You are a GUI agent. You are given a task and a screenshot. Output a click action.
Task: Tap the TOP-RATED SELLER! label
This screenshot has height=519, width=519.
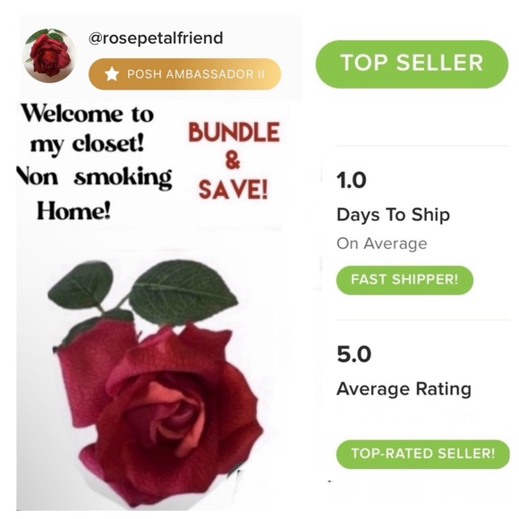(423, 454)
